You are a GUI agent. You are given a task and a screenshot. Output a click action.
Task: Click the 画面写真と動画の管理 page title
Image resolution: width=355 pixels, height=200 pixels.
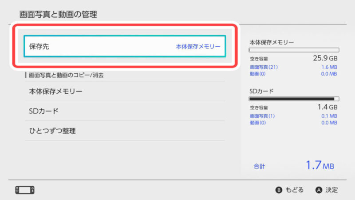pos(58,14)
